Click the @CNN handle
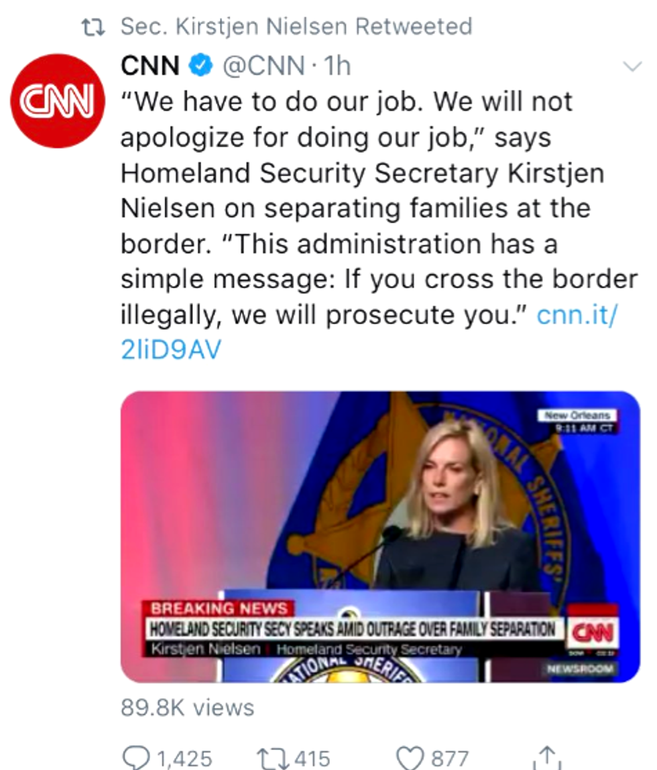This screenshot has width=657, height=770. (263, 66)
